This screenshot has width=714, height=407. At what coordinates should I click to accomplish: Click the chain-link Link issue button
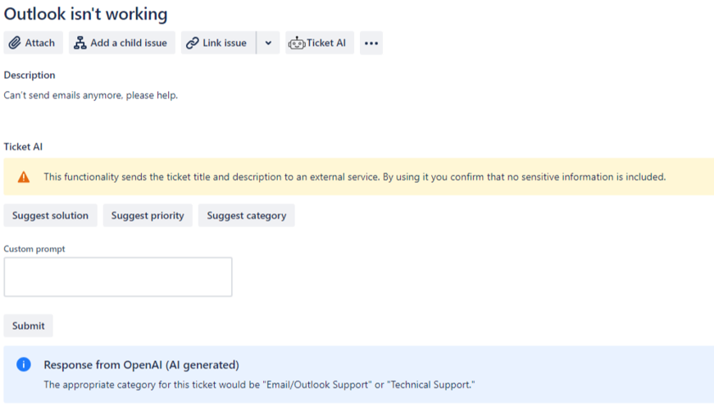point(217,43)
